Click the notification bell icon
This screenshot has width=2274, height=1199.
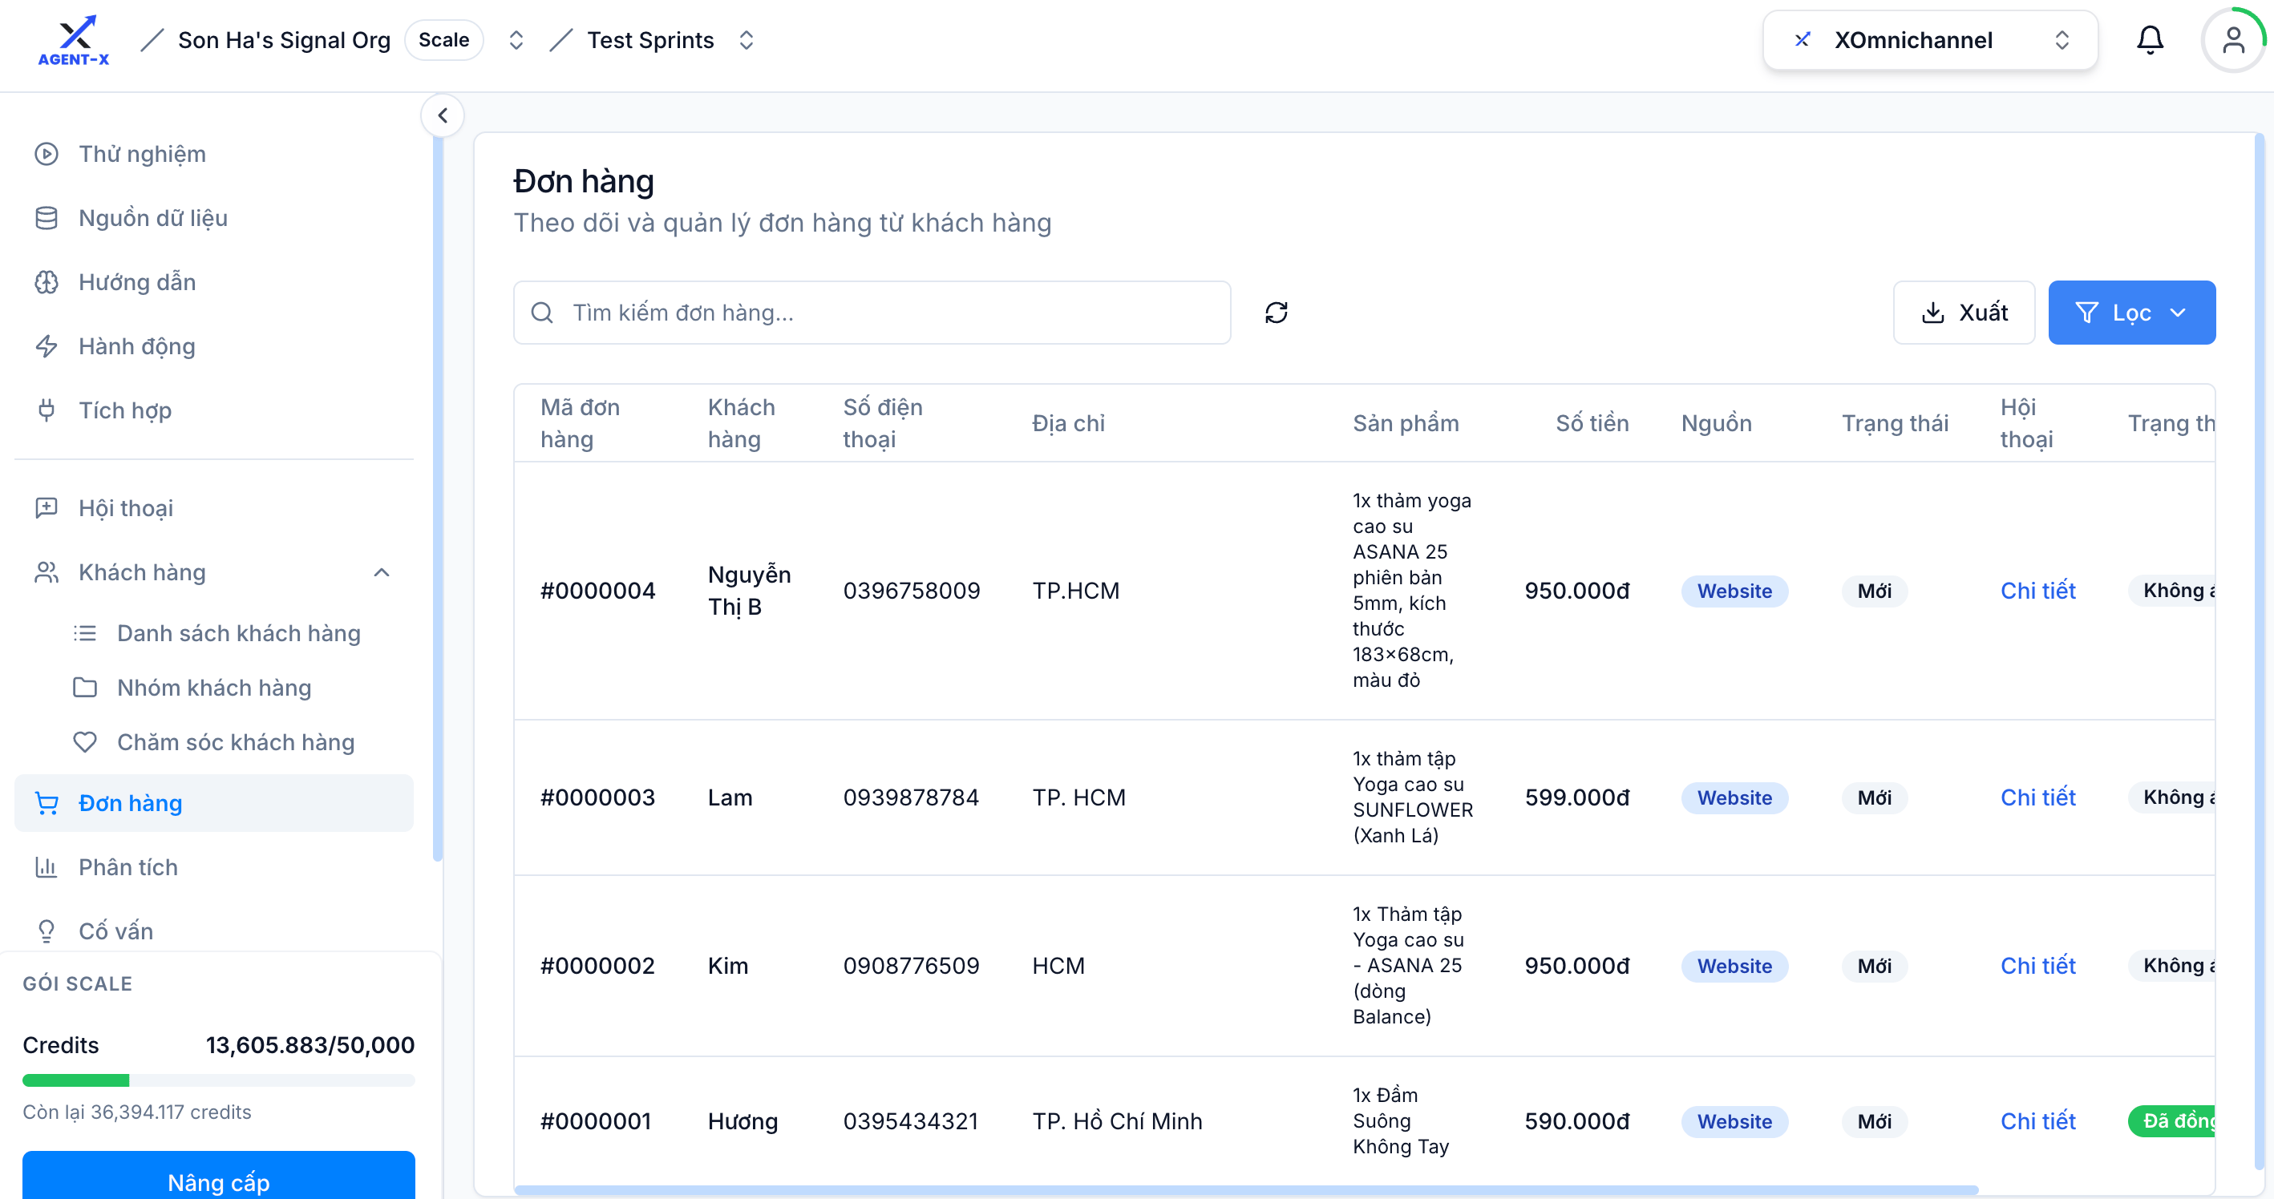pyautogui.click(x=2150, y=40)
